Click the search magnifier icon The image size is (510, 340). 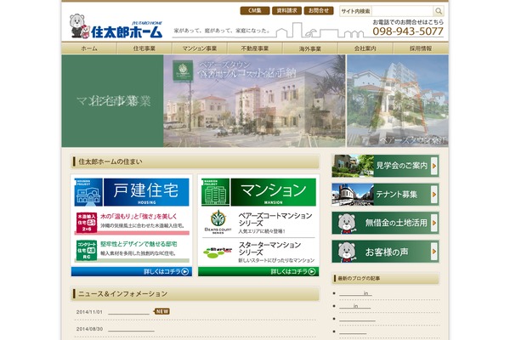(441, 11)
